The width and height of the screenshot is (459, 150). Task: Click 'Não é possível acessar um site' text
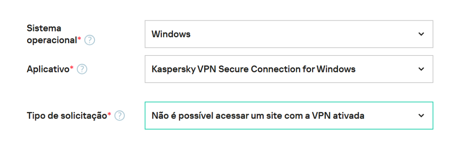208,116
